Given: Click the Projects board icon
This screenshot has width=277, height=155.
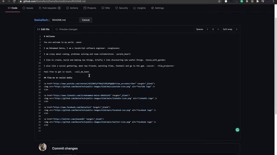Looking at the screenshot, I should (85, 8).
